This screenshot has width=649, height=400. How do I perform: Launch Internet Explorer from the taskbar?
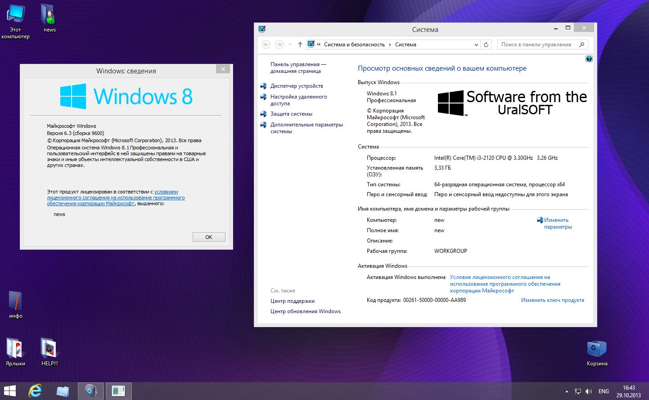[x=35, y=391]
